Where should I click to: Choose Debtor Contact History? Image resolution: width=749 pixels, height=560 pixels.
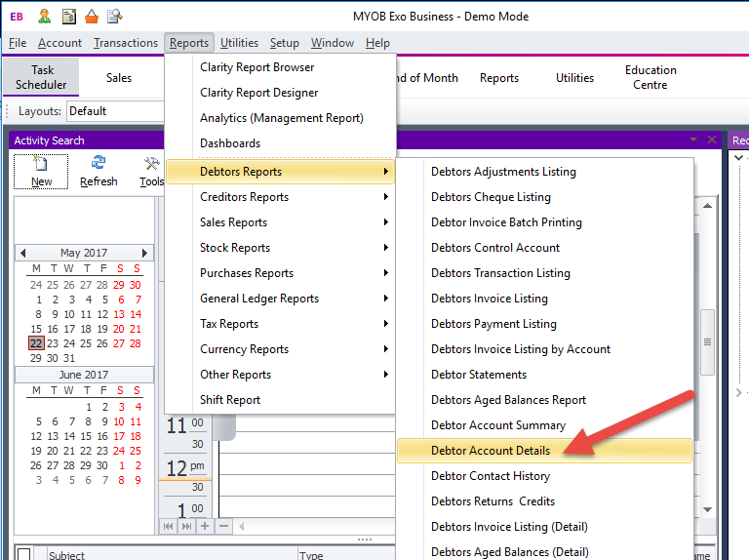coord(544,476)
